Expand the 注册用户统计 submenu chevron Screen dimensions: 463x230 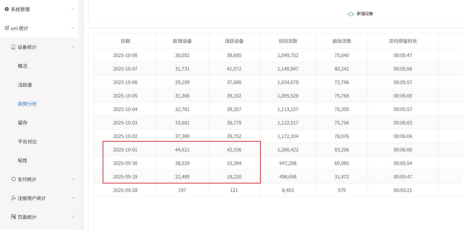point(73,198)
